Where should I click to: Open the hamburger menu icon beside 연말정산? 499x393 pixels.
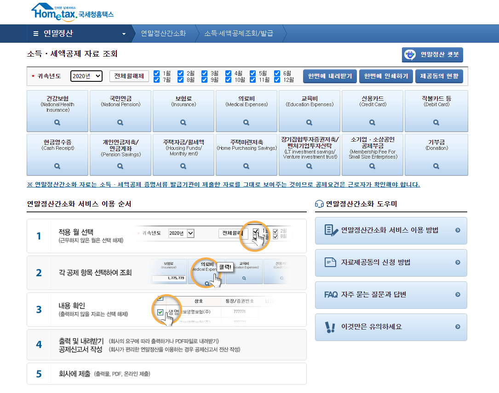36,34
